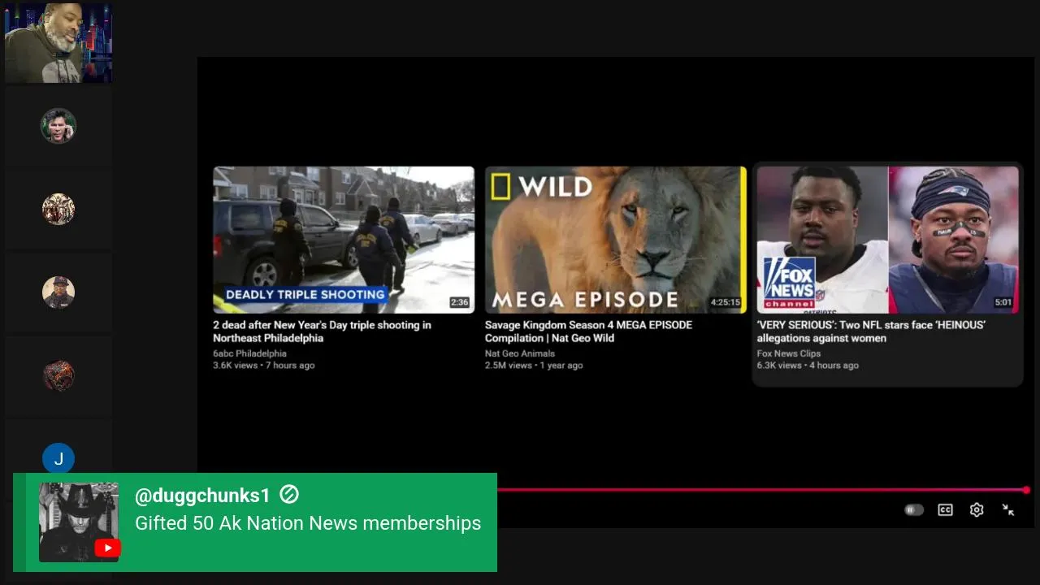Click the YouTube logo on banner avatar
Image resolution: width=1040 pixels, height=585 pixels.
(107, 548)
